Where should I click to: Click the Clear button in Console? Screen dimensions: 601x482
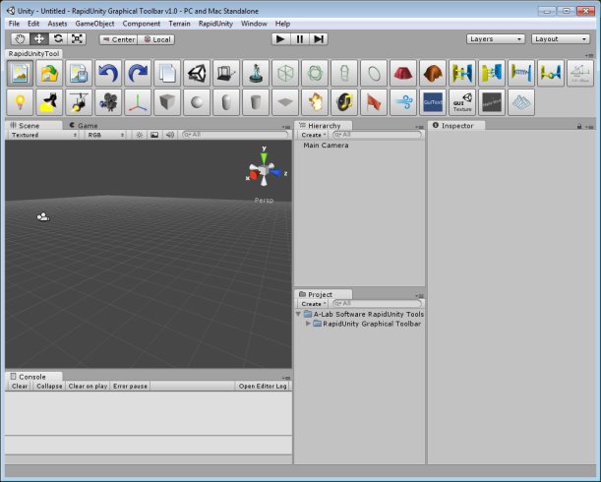pyautogui.click(x=20, y=387)
